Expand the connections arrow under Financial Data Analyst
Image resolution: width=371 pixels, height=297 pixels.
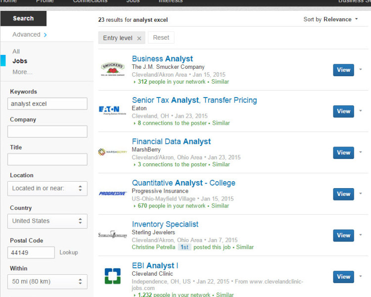tap(135, 165)
